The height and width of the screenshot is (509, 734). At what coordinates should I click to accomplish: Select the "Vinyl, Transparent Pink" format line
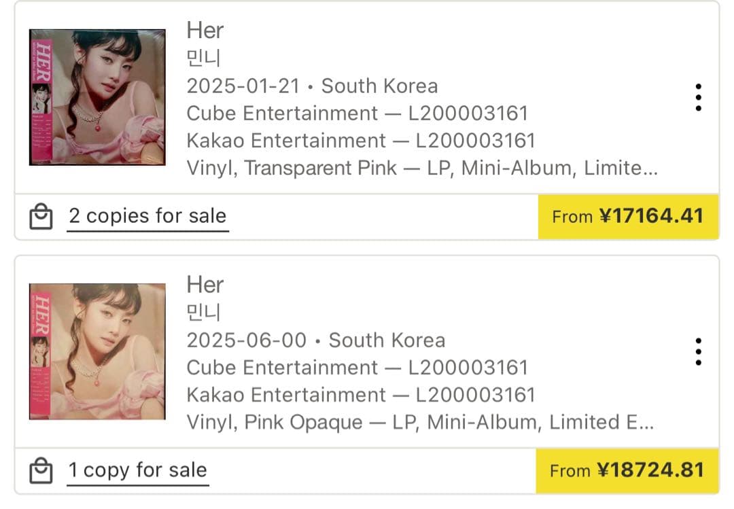point(421,168)
